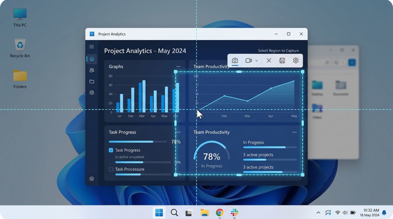Open the Graphs card three-dot menu
The height and width of the screenshot is (219, 393).
(178, 66)
